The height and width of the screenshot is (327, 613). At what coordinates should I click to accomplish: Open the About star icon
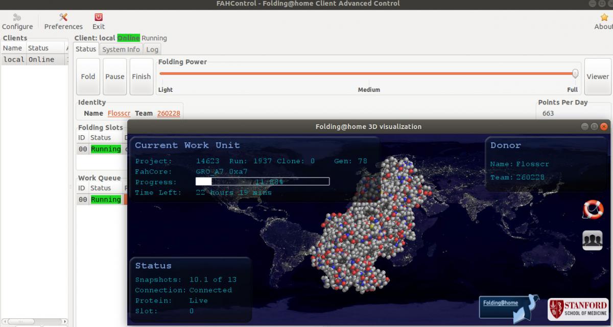(x=604, y=17)
